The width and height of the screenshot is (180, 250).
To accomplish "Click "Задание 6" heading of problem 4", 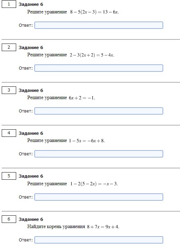I will tap(31, 133).
